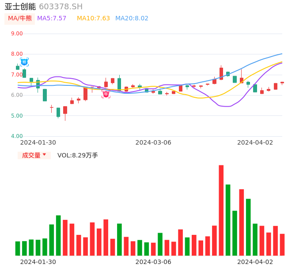Click the MA5:7.57 legend label
The height and width of the screenshot is (268, 303).
pos(52,19)
